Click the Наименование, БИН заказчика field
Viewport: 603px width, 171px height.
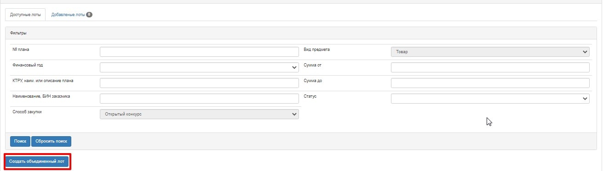coord(199,99)
